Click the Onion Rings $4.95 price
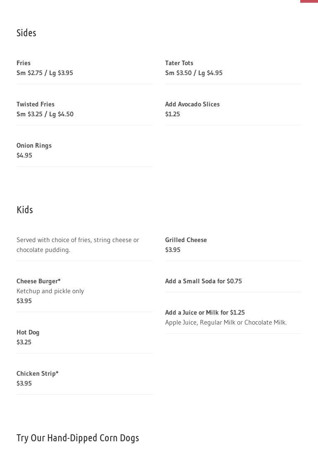 click(x=24, y=155)
